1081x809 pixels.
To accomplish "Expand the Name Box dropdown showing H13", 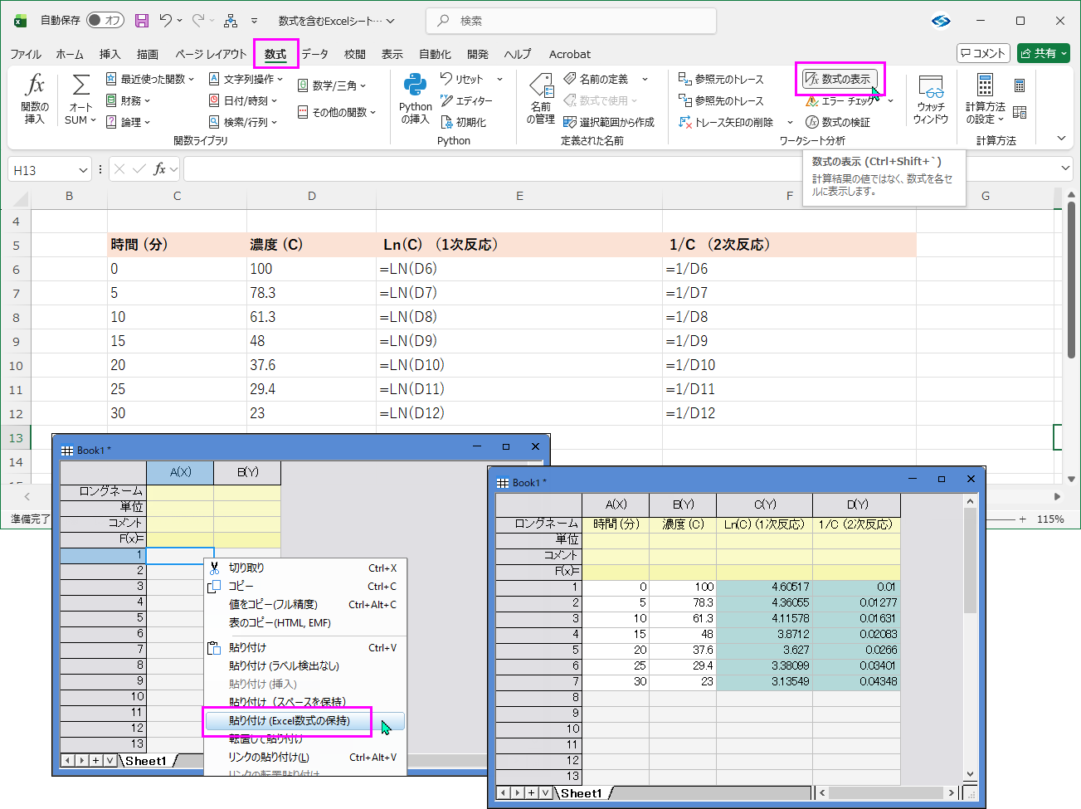I will 83,170.
